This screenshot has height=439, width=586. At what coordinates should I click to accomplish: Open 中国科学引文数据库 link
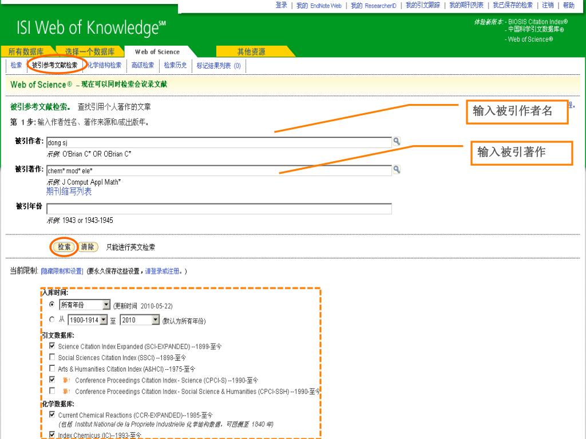pos(536,29)
